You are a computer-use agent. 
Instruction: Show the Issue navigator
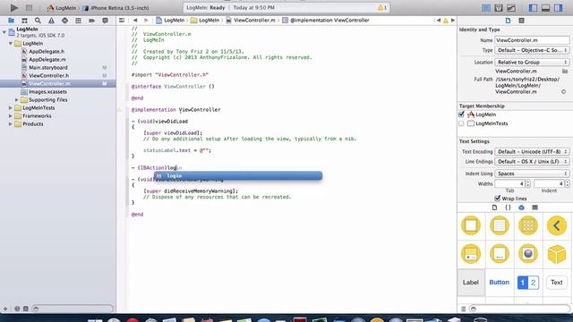(51, 21)
